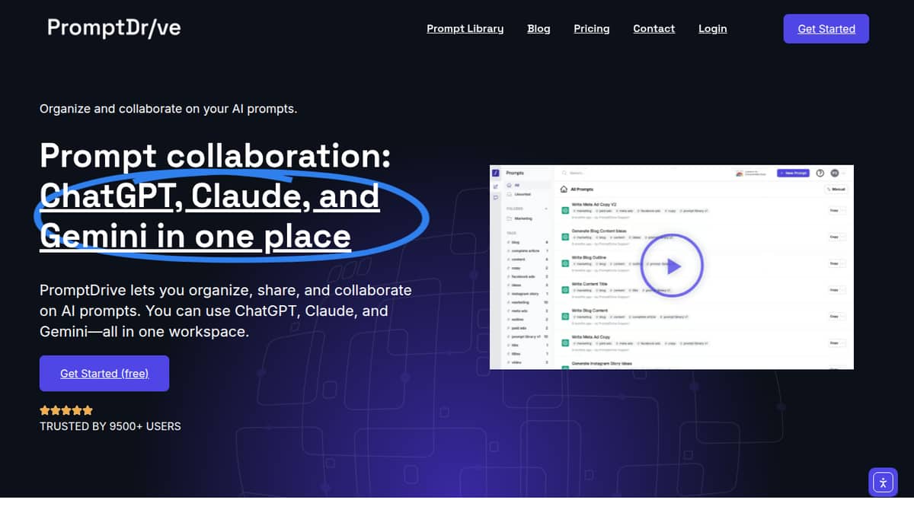Click the underlined 'Gemini in one place' heading line

pyautogui.click(x=195, y=236)
